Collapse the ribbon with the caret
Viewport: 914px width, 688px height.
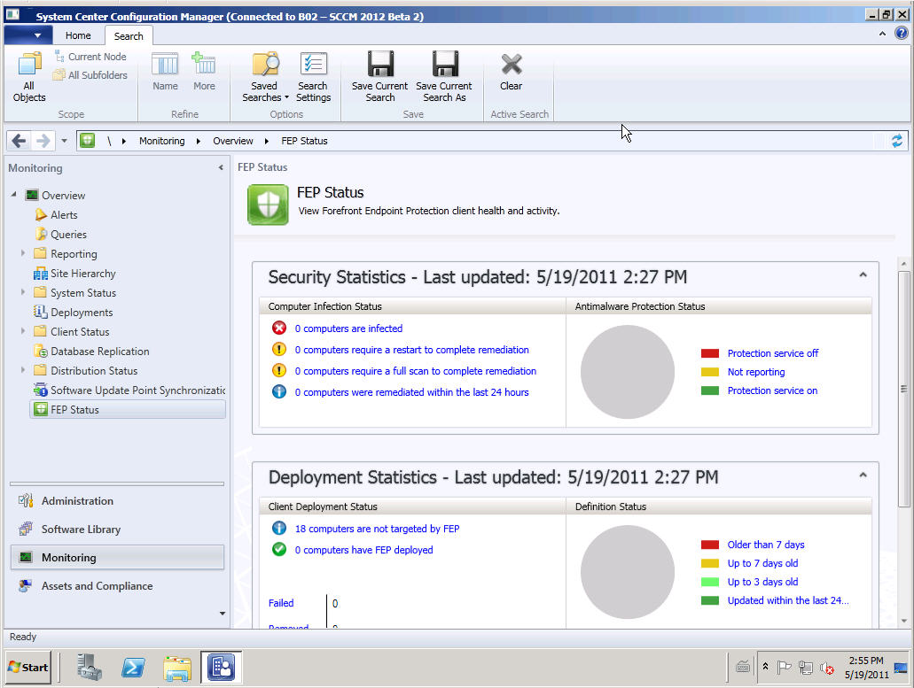tap(882, 35)
